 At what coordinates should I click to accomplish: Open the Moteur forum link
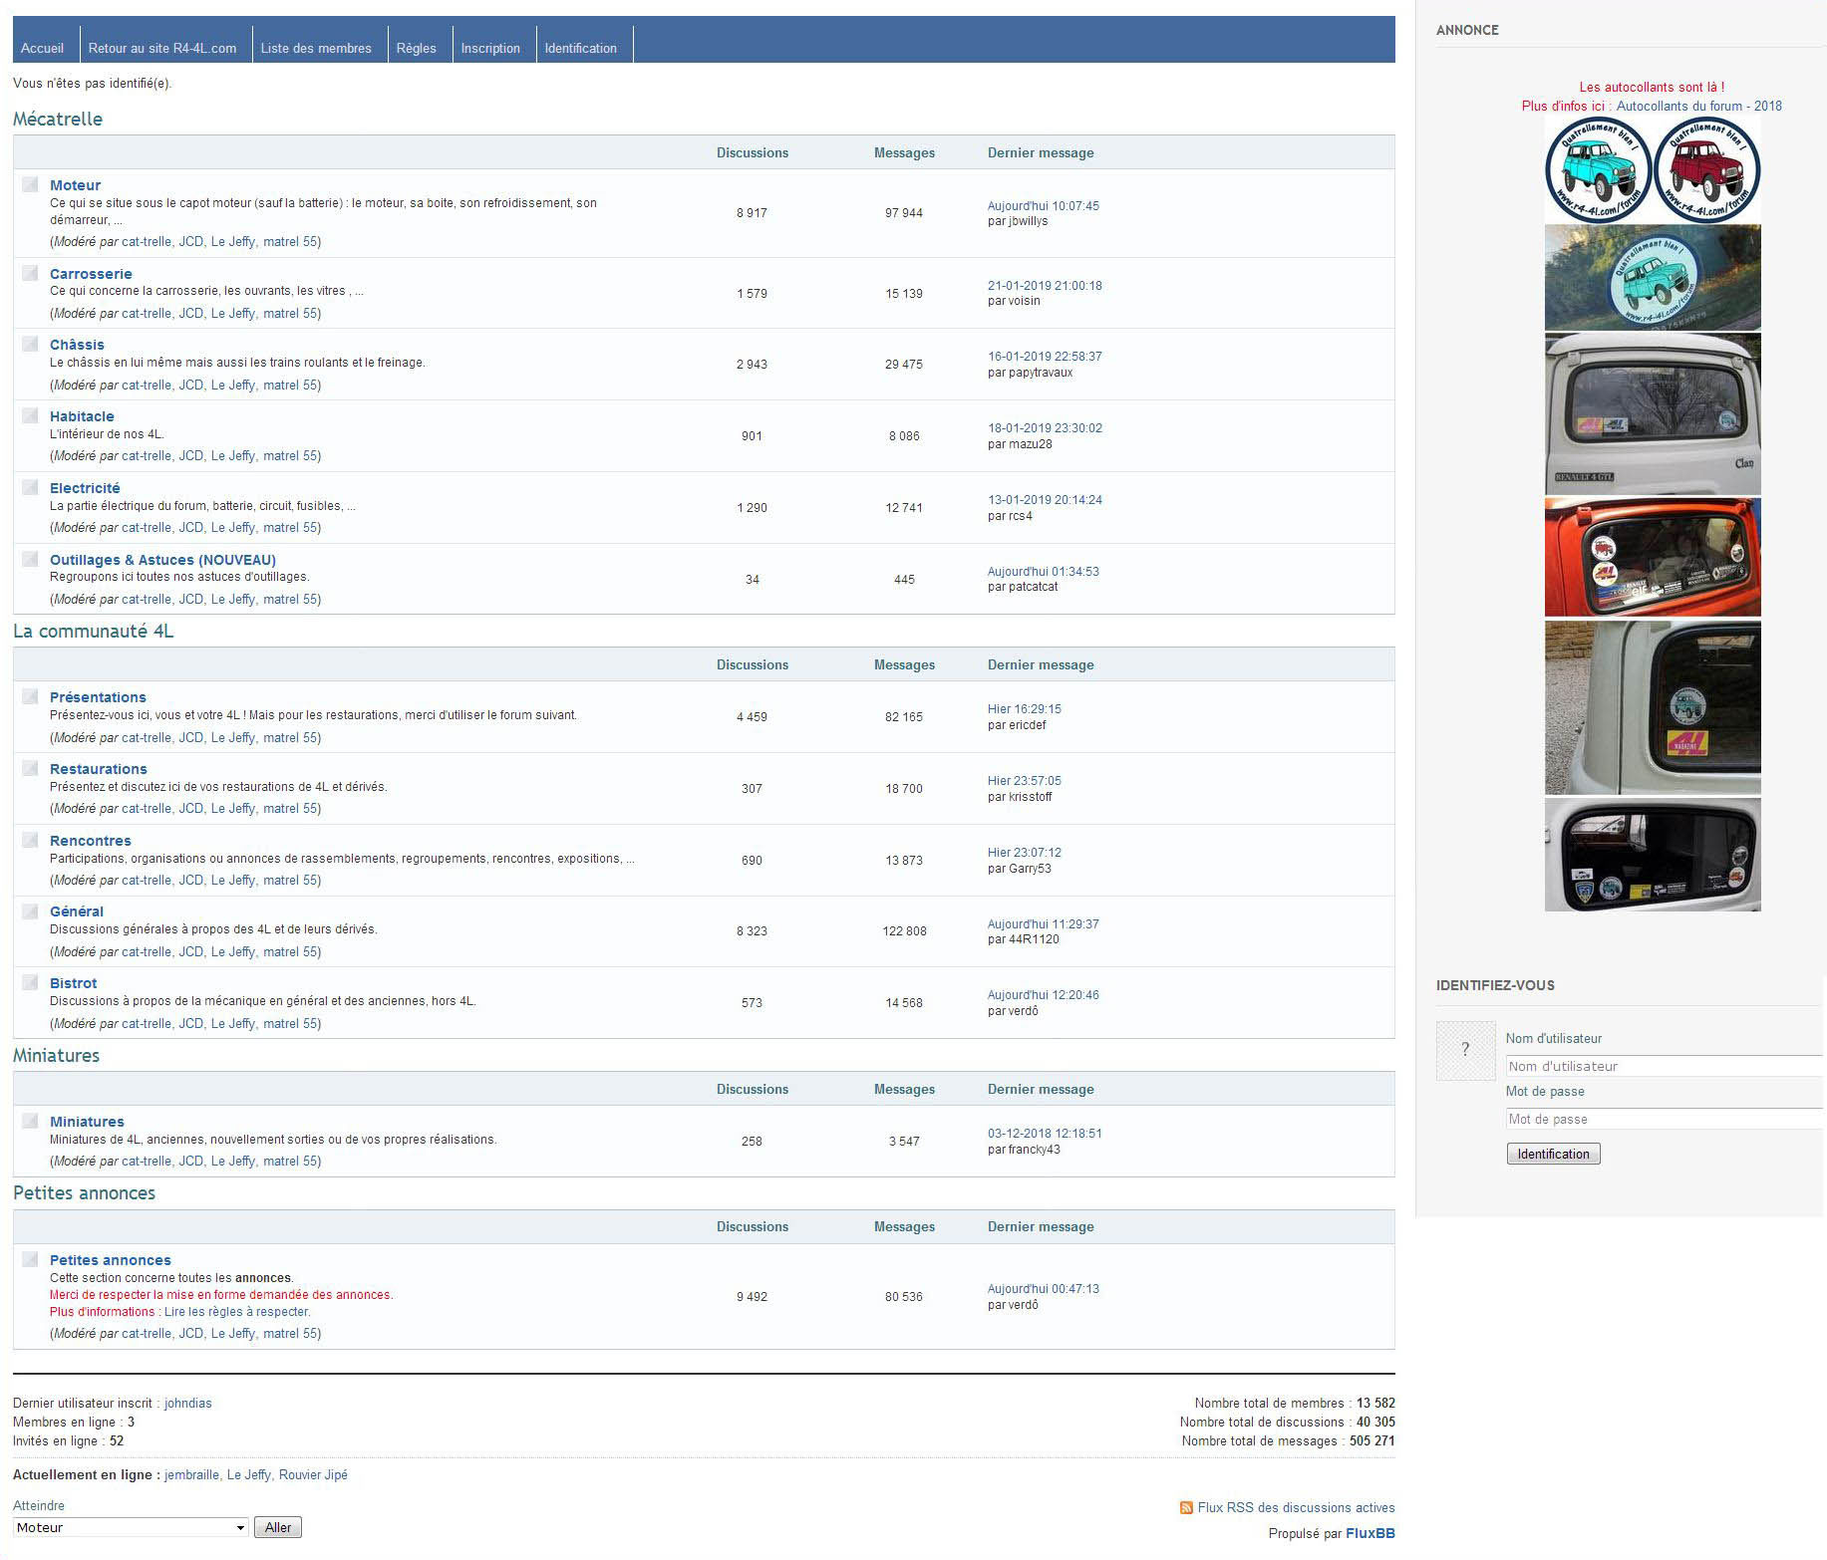pos(75,185)
